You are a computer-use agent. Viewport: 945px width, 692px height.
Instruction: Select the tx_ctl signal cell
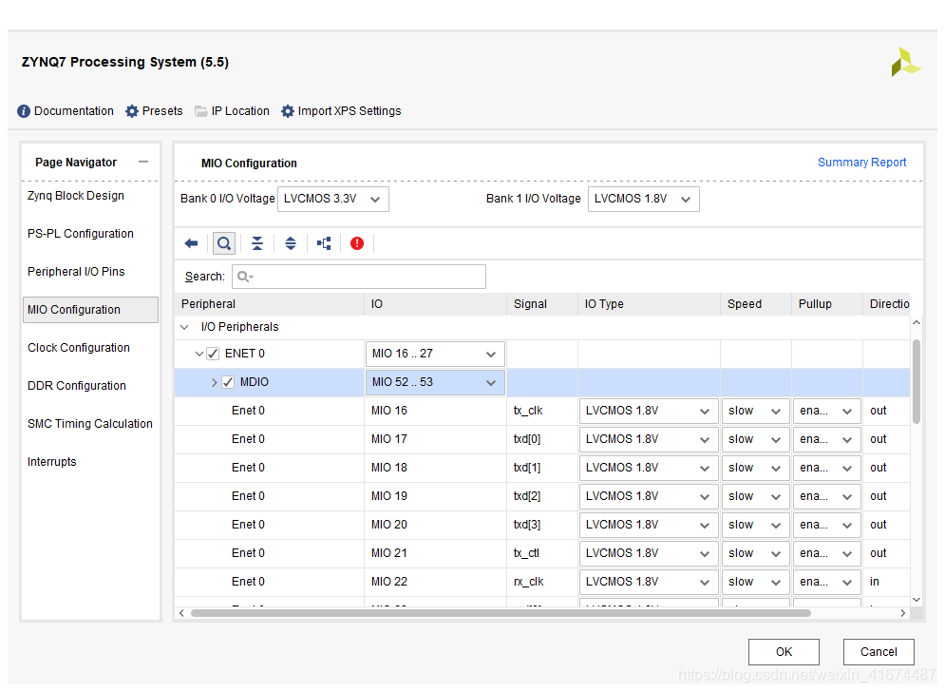tap(542, 554)
